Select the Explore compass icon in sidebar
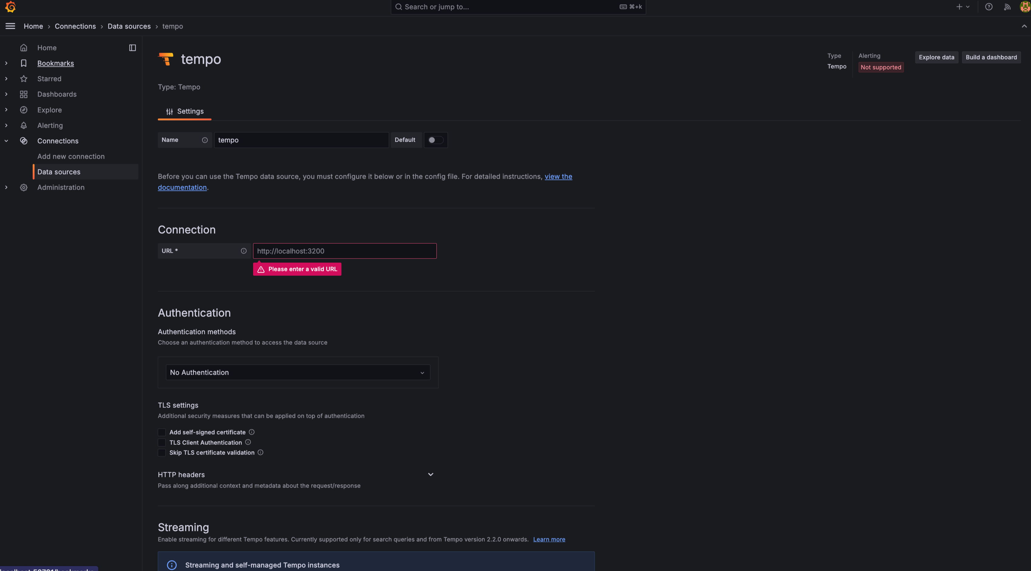This screenshot has width=1031, height=571. pos(24,110)
